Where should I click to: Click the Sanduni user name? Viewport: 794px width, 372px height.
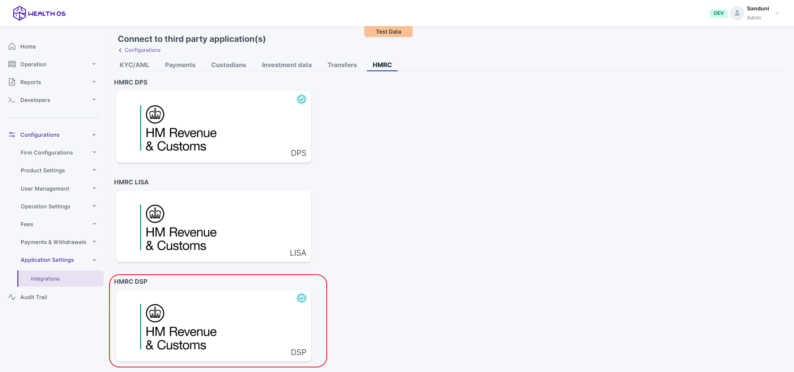pos(758,8)
